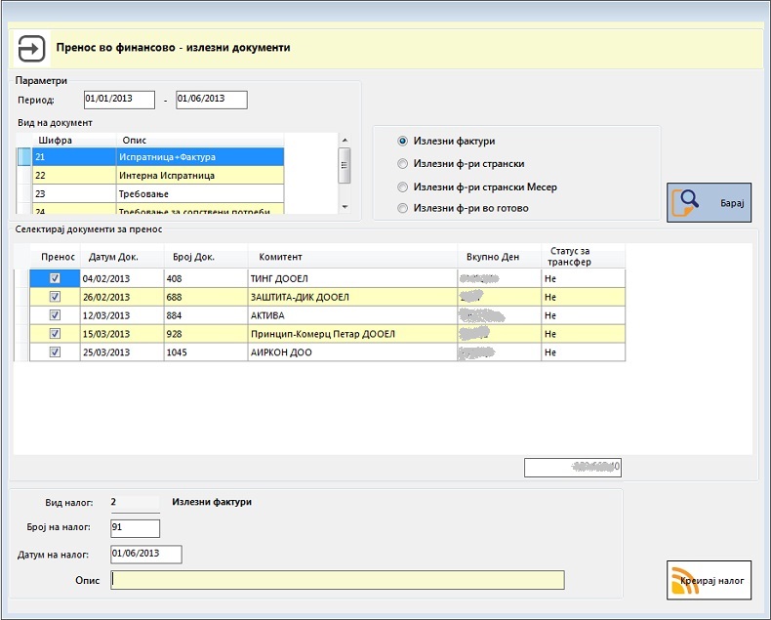
Task: Uncheck Пренос checkbox for ТИНГ ДООЕЛ
Action: (x=55, y=278)
